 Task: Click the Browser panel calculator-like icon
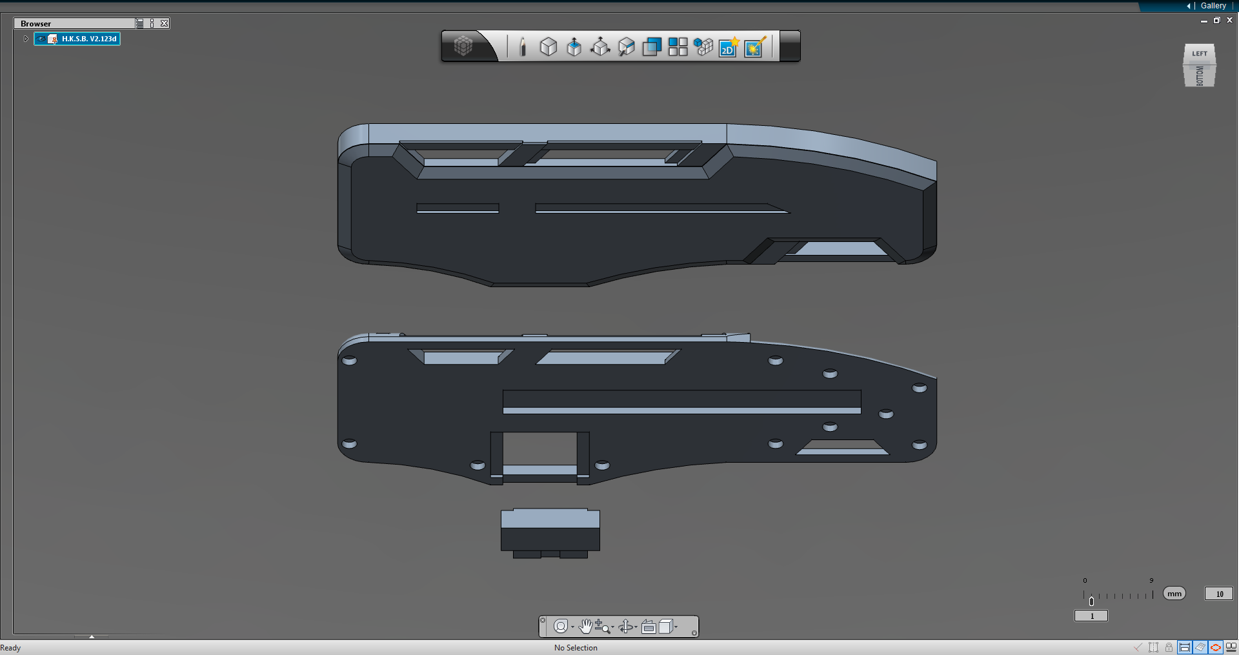coord(140,23)
